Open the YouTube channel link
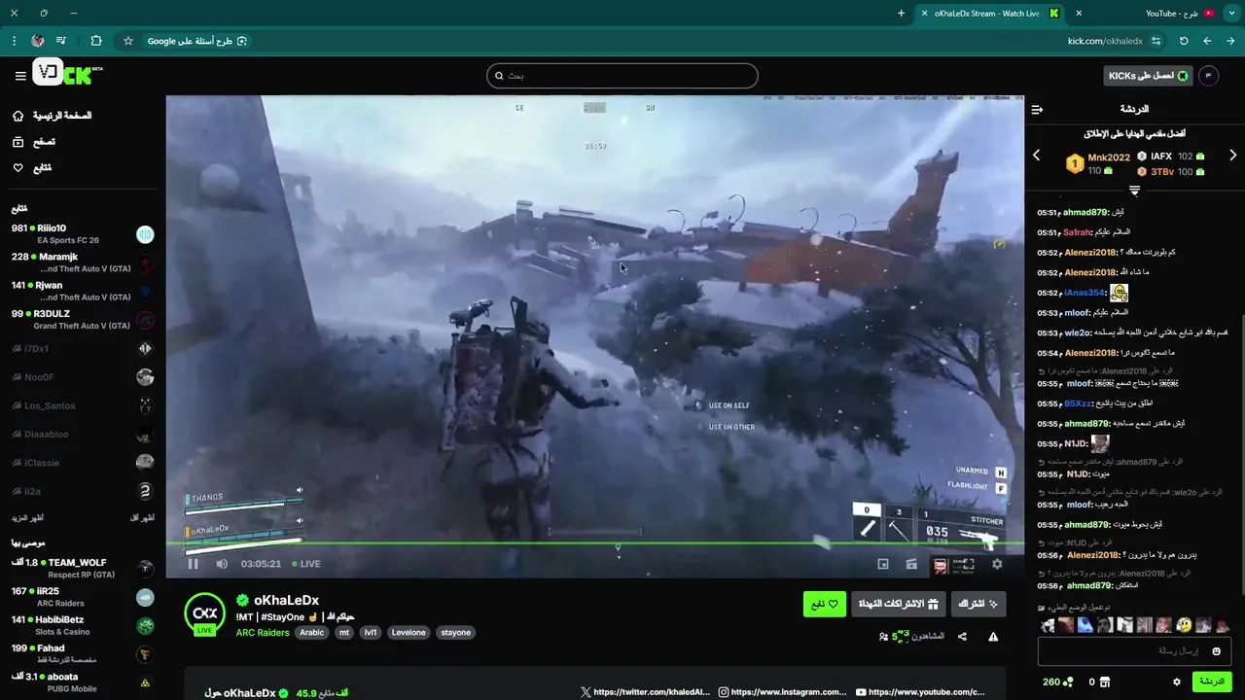Screen dimensions: 1245x700 pos(920,692)
